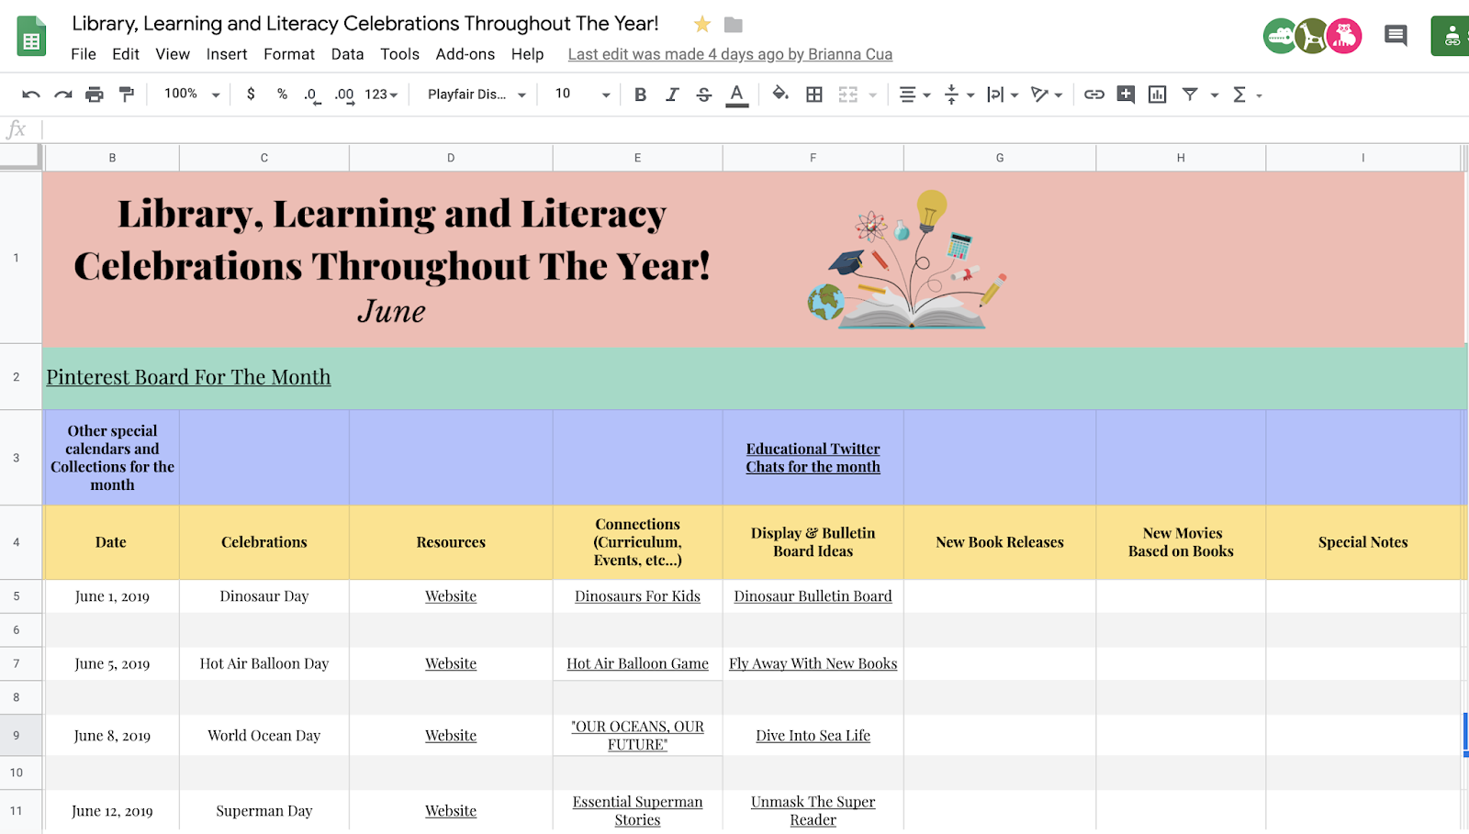Screen dimensions: 1469x834
Task: Expand the Playfair Display font menu
Action: tap(521, 94)
